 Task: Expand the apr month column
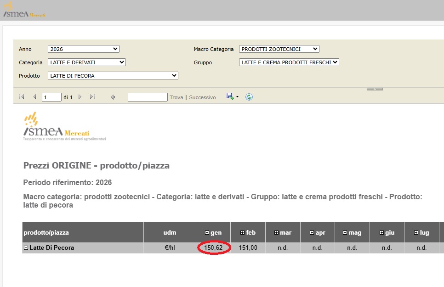click(312, 233)
